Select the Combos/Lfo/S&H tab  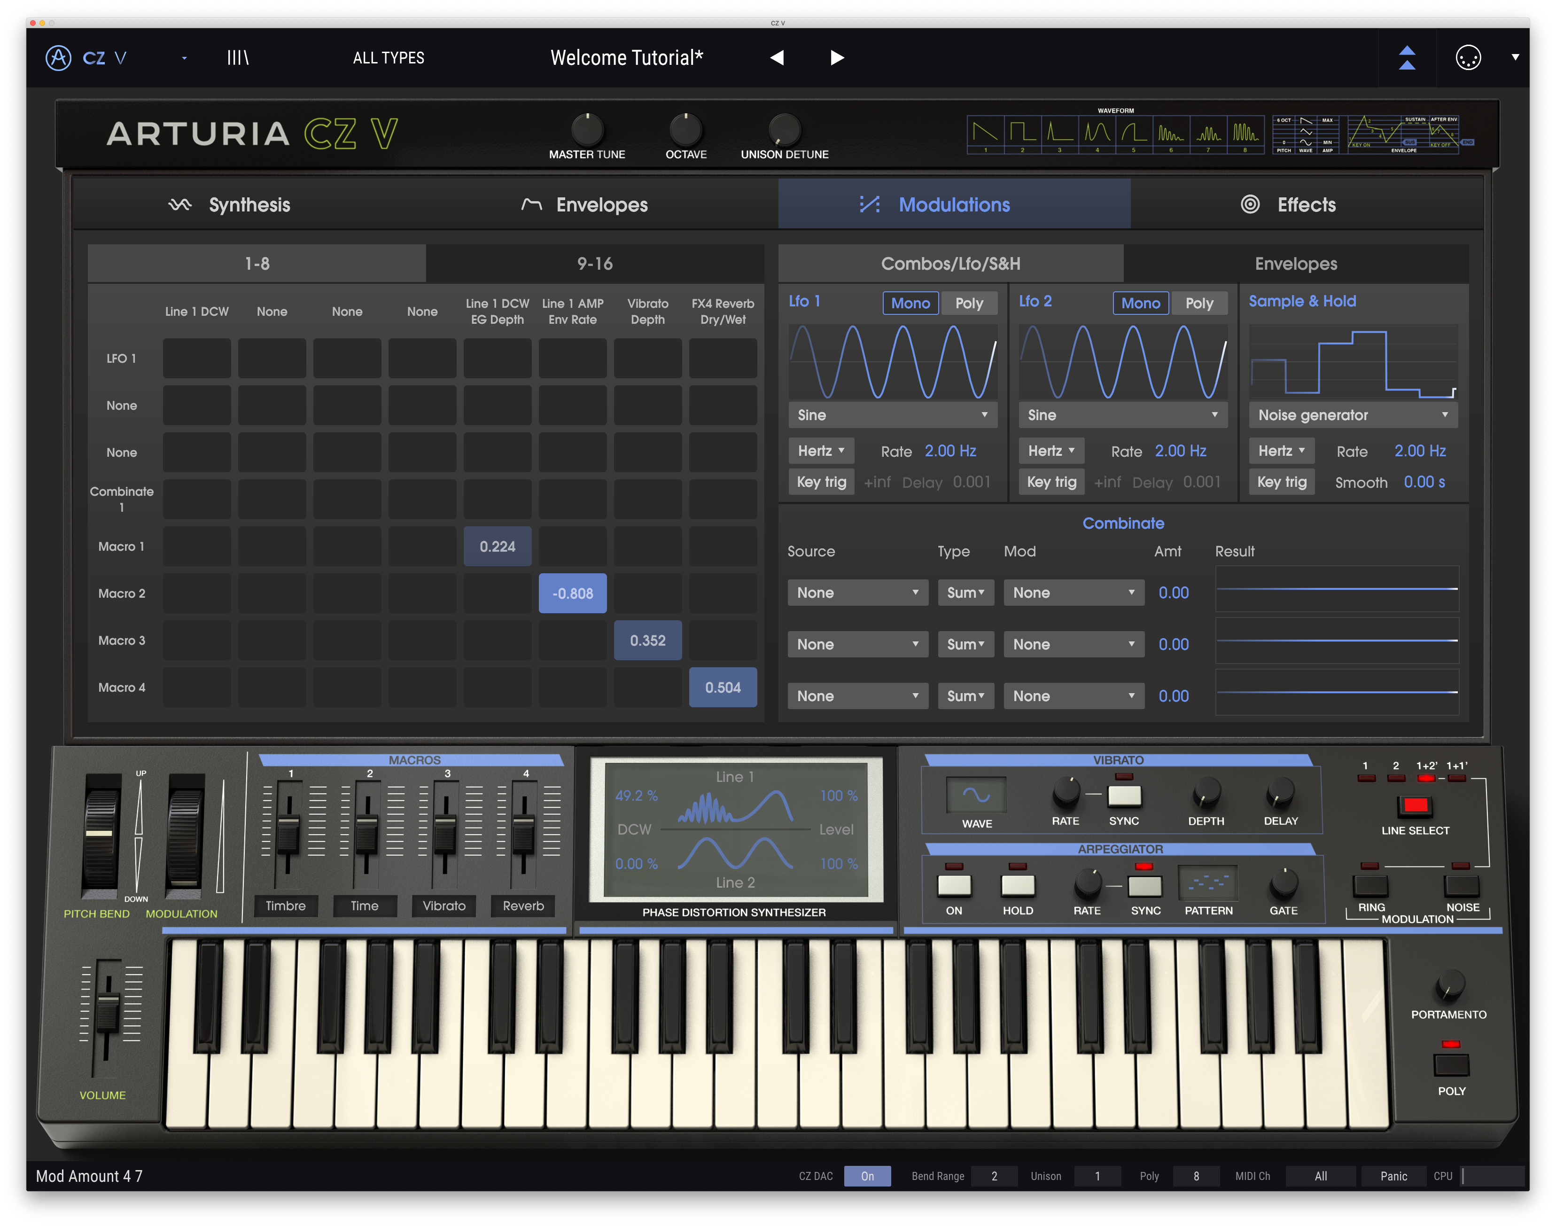pos(951,264)
